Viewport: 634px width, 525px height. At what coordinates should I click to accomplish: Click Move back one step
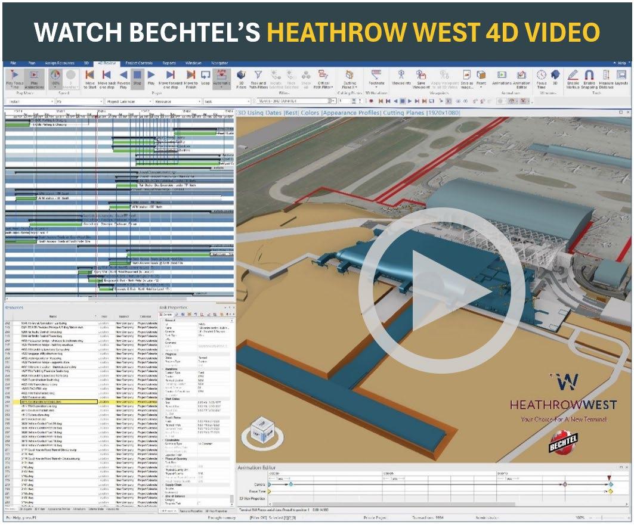[x=107, y=79]
